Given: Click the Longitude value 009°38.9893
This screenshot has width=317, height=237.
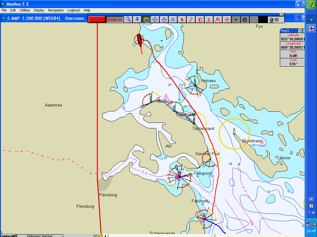Looking at the screenshot, I should pyautogui.click(x=292, y=47).
